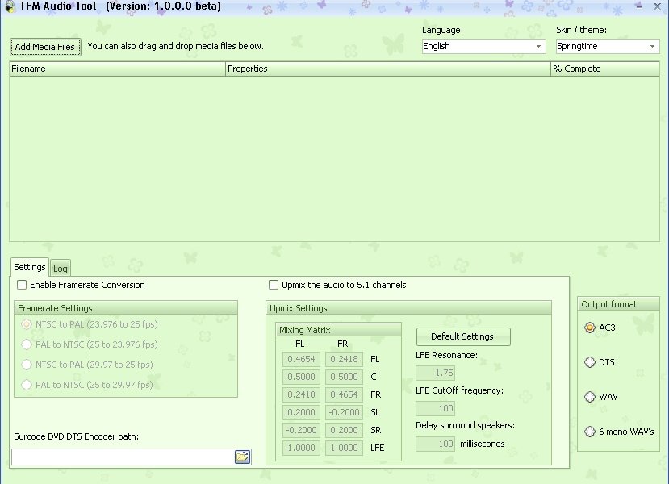Click FR column value in the FL row
Viewport: 669px width, 484px height.
(x=344, y=360)
